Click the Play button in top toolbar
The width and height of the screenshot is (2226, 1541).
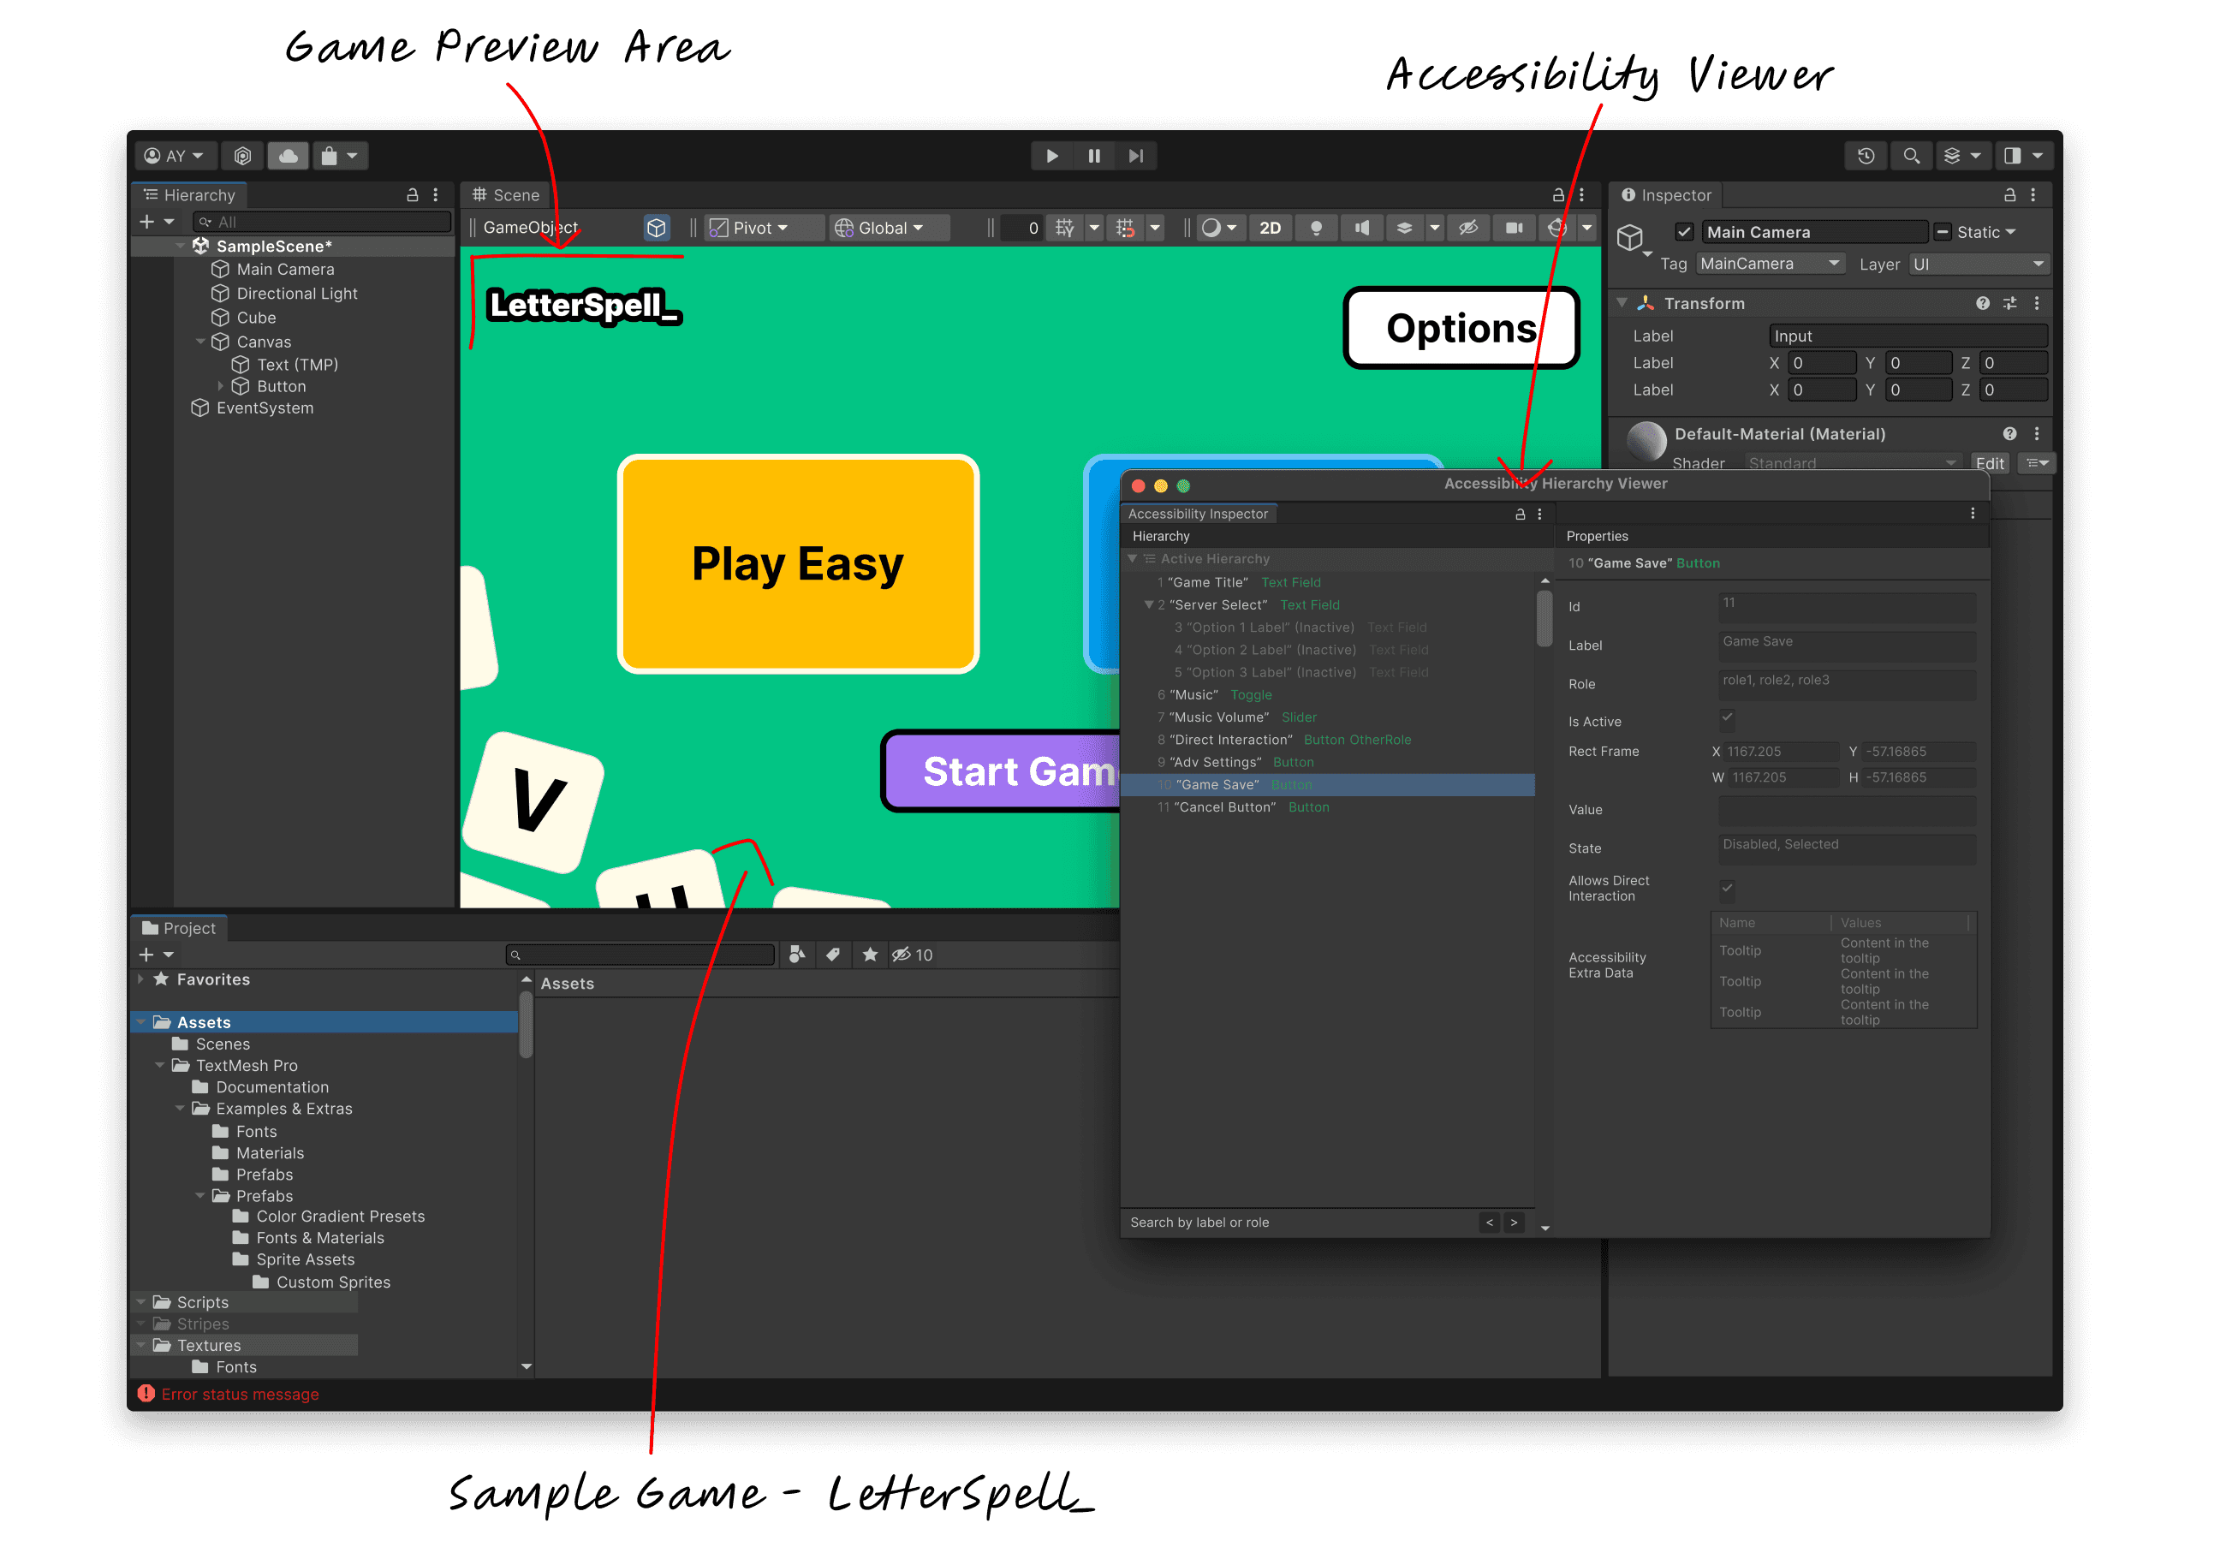pyautogui.click(x=1052, y=156)
